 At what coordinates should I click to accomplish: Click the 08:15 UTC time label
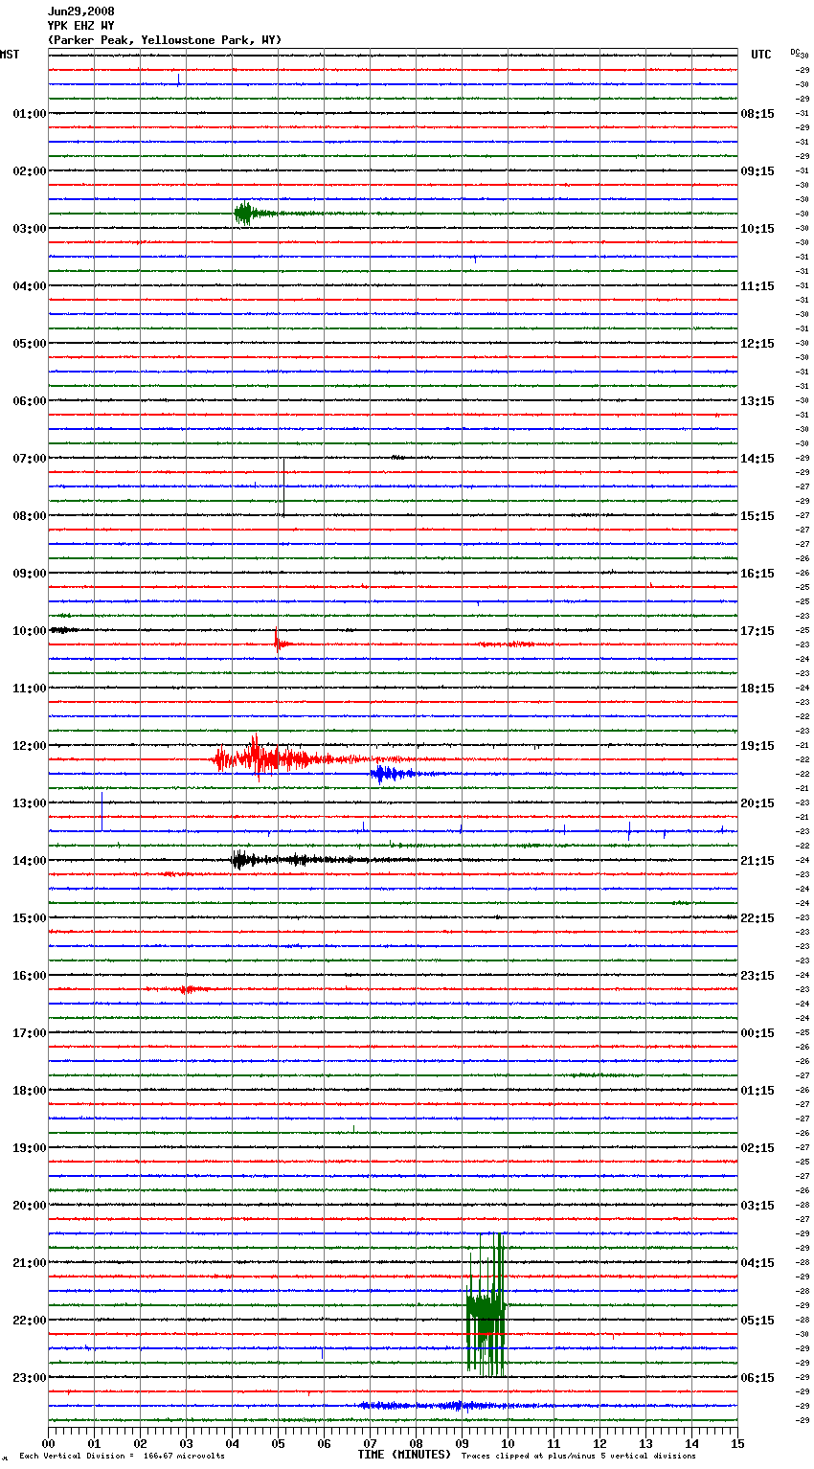757,114
